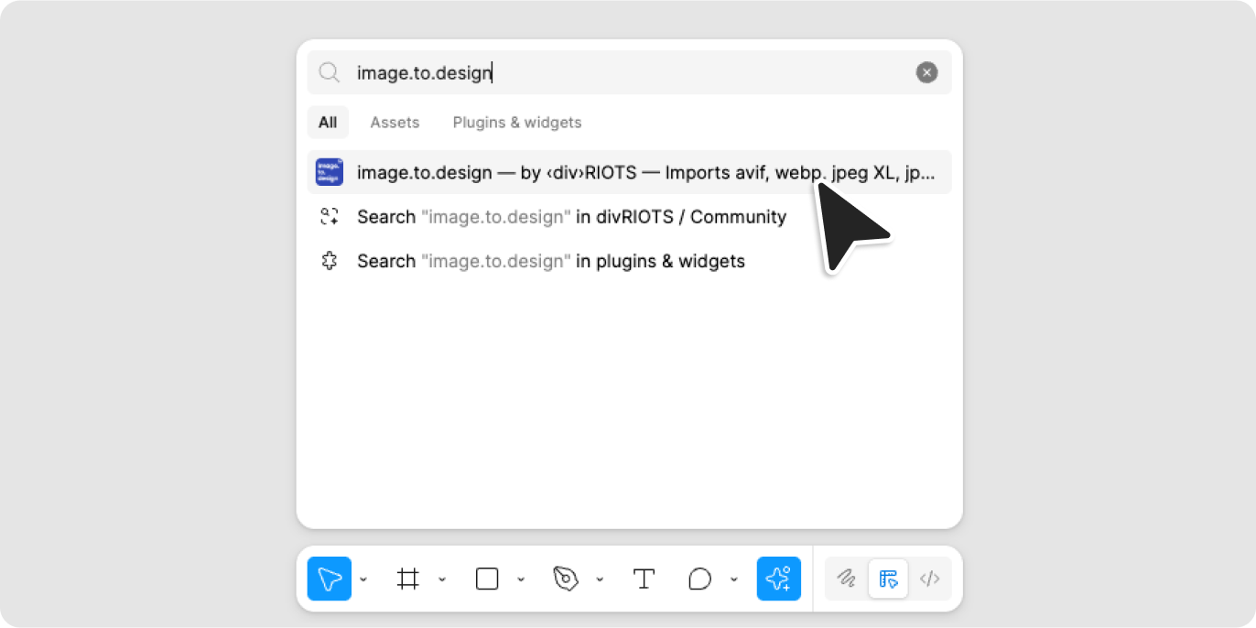This screenshot has width=1256, height=628.
Task: Switch to Dev Mode code toggle
Action: point(930,579)
